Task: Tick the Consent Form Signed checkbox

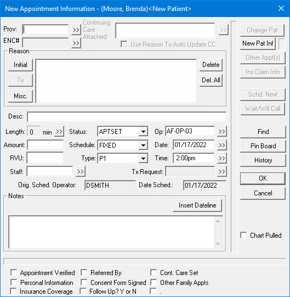Action: [84, 282]
